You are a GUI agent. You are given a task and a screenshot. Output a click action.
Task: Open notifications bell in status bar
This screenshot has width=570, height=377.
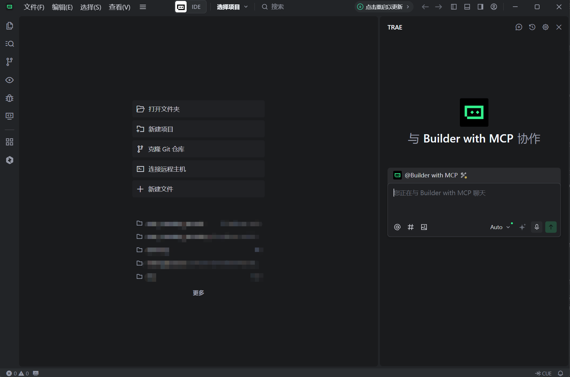point(560,373)
